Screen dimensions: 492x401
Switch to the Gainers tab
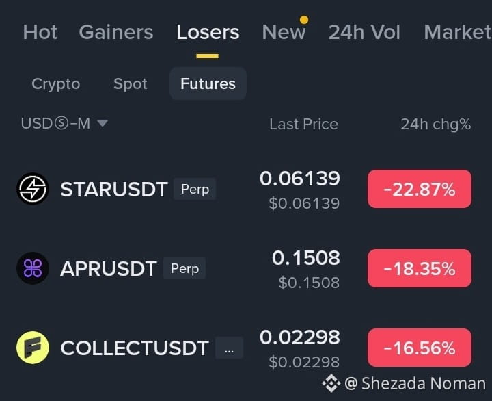pos(116,32)
